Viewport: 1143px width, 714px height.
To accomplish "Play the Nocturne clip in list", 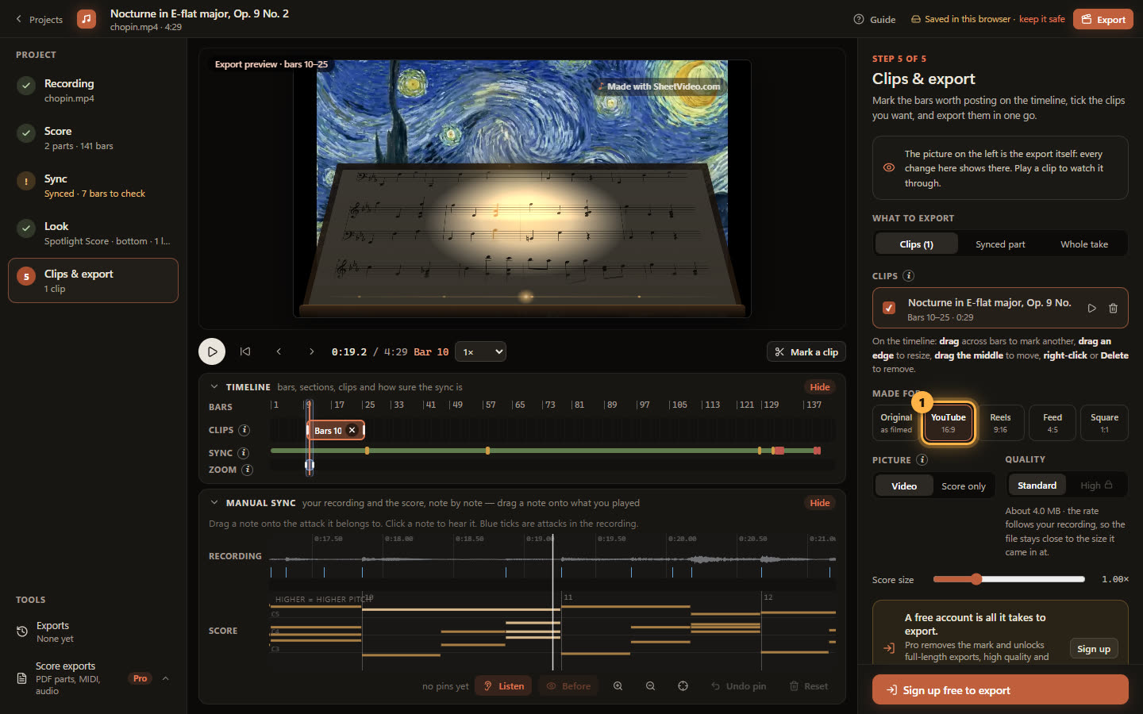I will (1091, 308).
